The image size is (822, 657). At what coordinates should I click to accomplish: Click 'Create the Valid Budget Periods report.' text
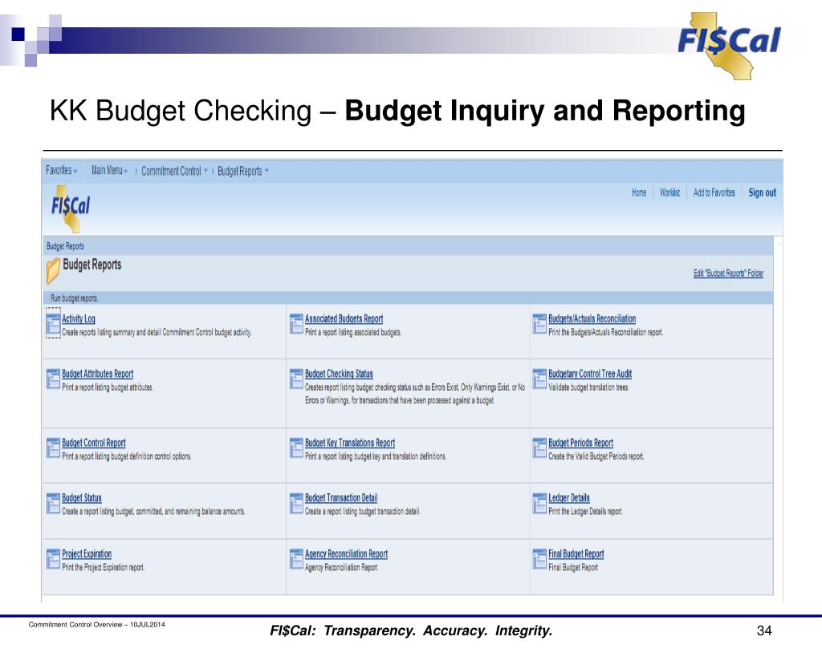(596, 456)
